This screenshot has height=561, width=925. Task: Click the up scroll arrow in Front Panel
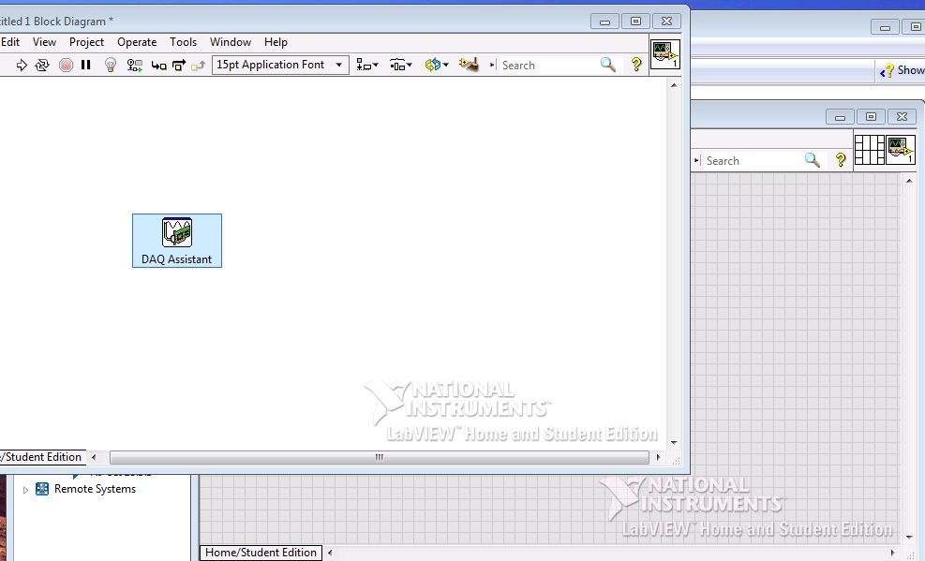point(909,181)
